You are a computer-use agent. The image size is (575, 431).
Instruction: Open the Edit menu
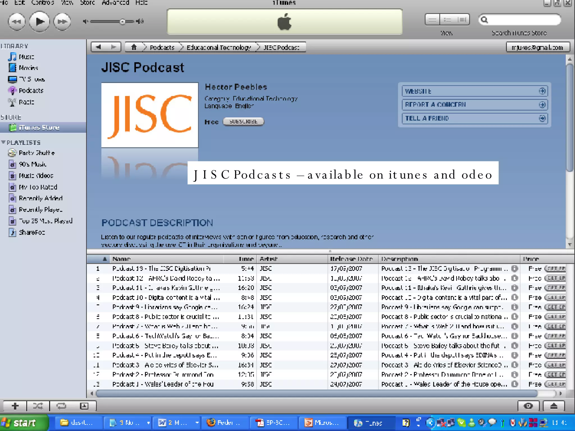[20, 3]
